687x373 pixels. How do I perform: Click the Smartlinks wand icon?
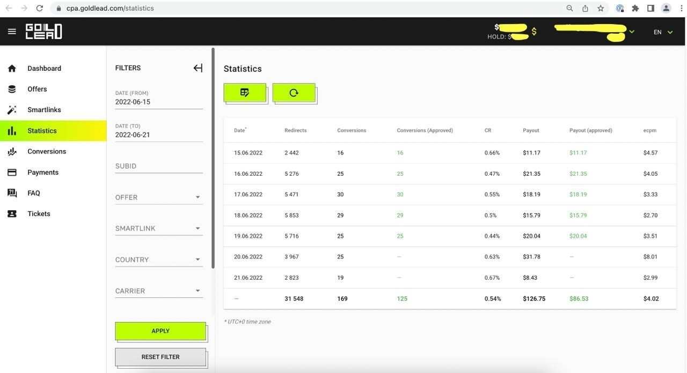point(12,110)
